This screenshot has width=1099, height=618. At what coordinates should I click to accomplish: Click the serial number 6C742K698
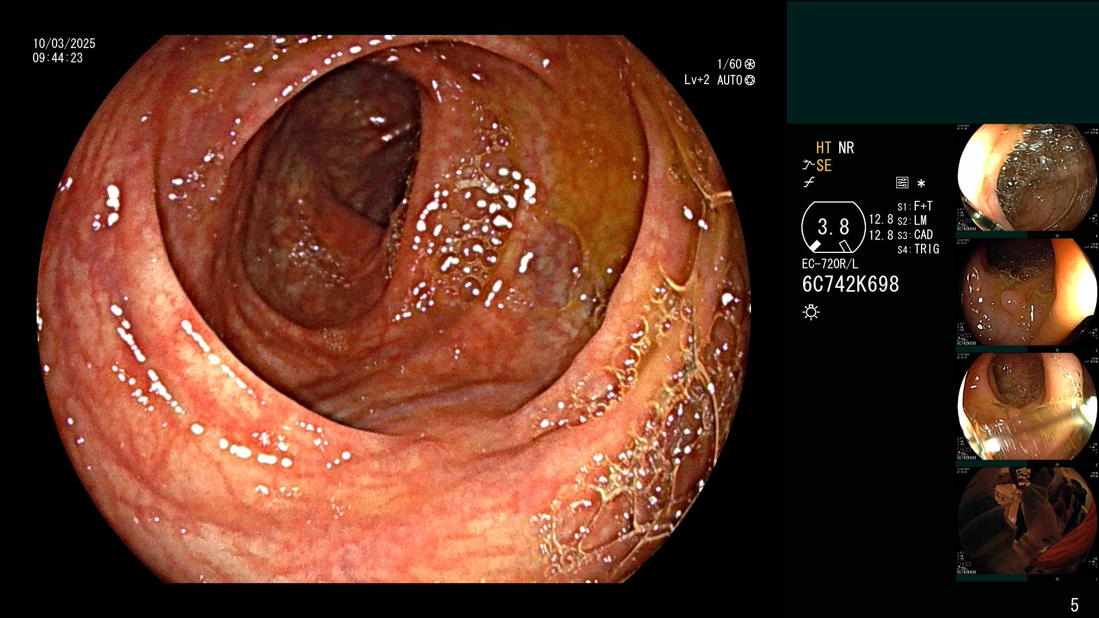(x=851, y=284)
